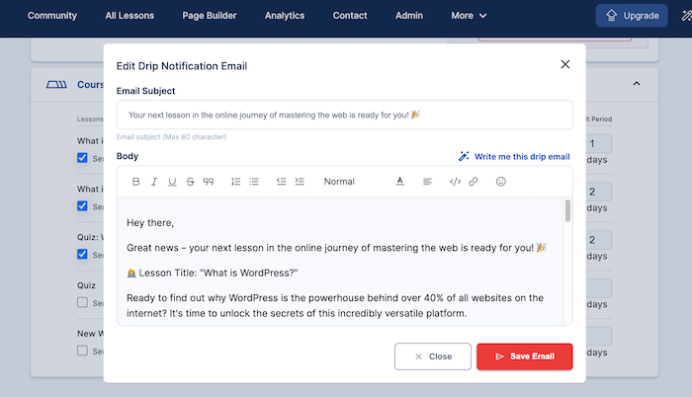The height and width of the screenshot is (397, 692).
Task: Apply italic formatting to the body text
Action: (154, 182)
